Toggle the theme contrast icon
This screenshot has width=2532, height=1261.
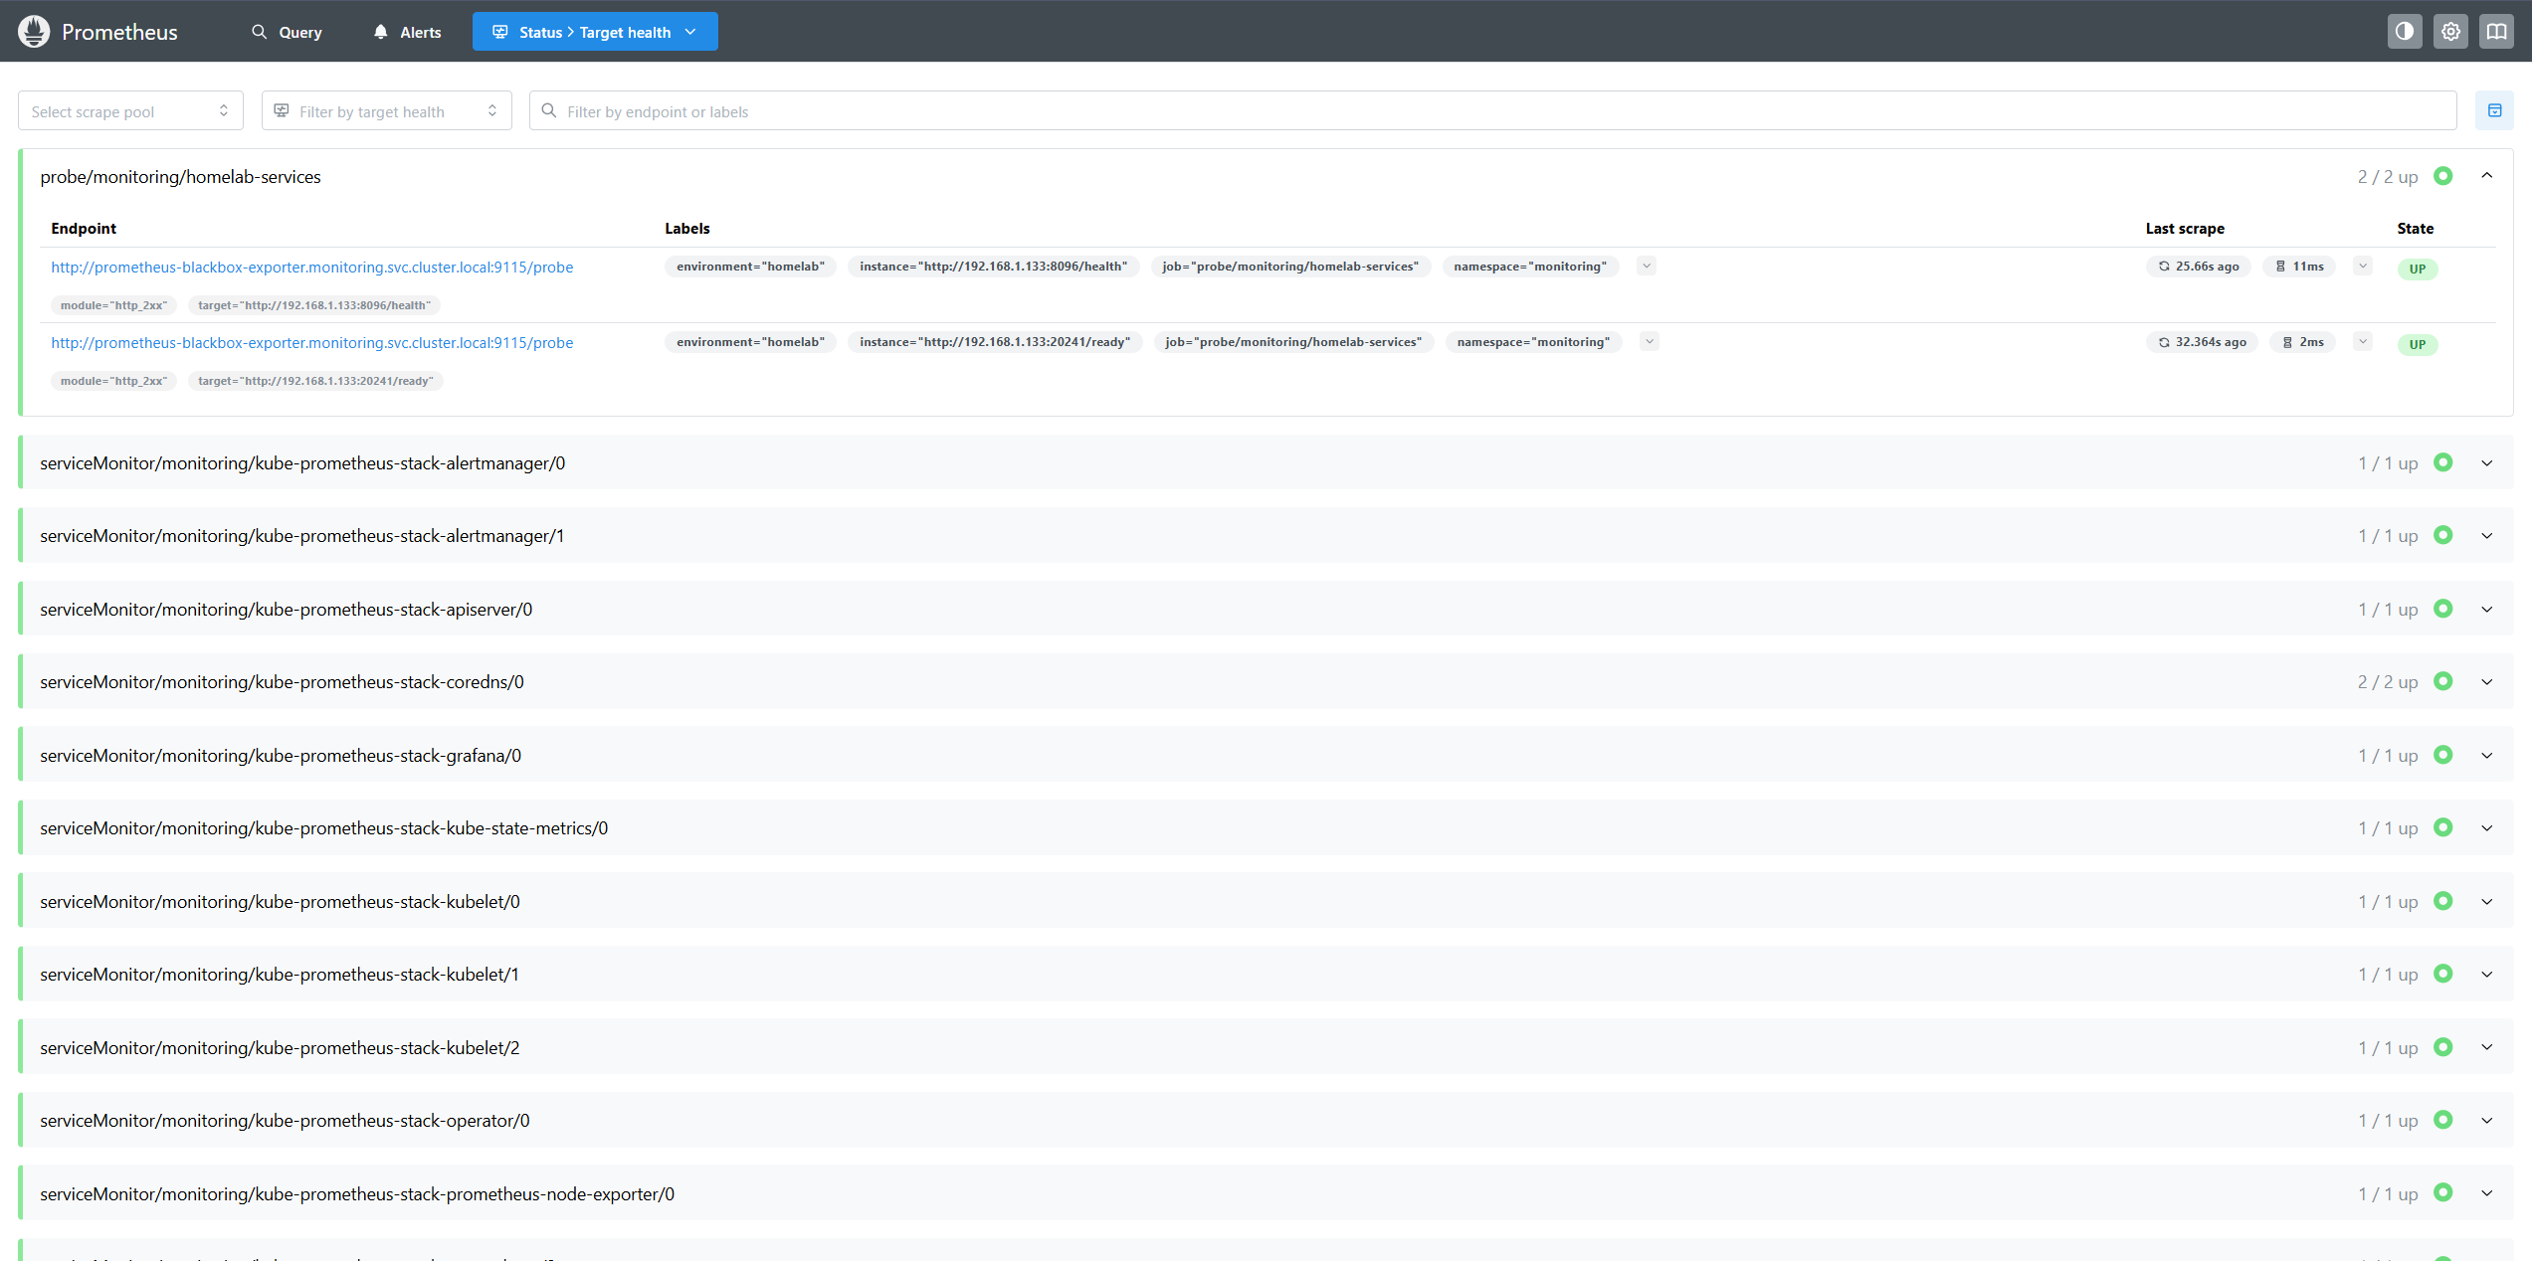[x=2405, y=31]
